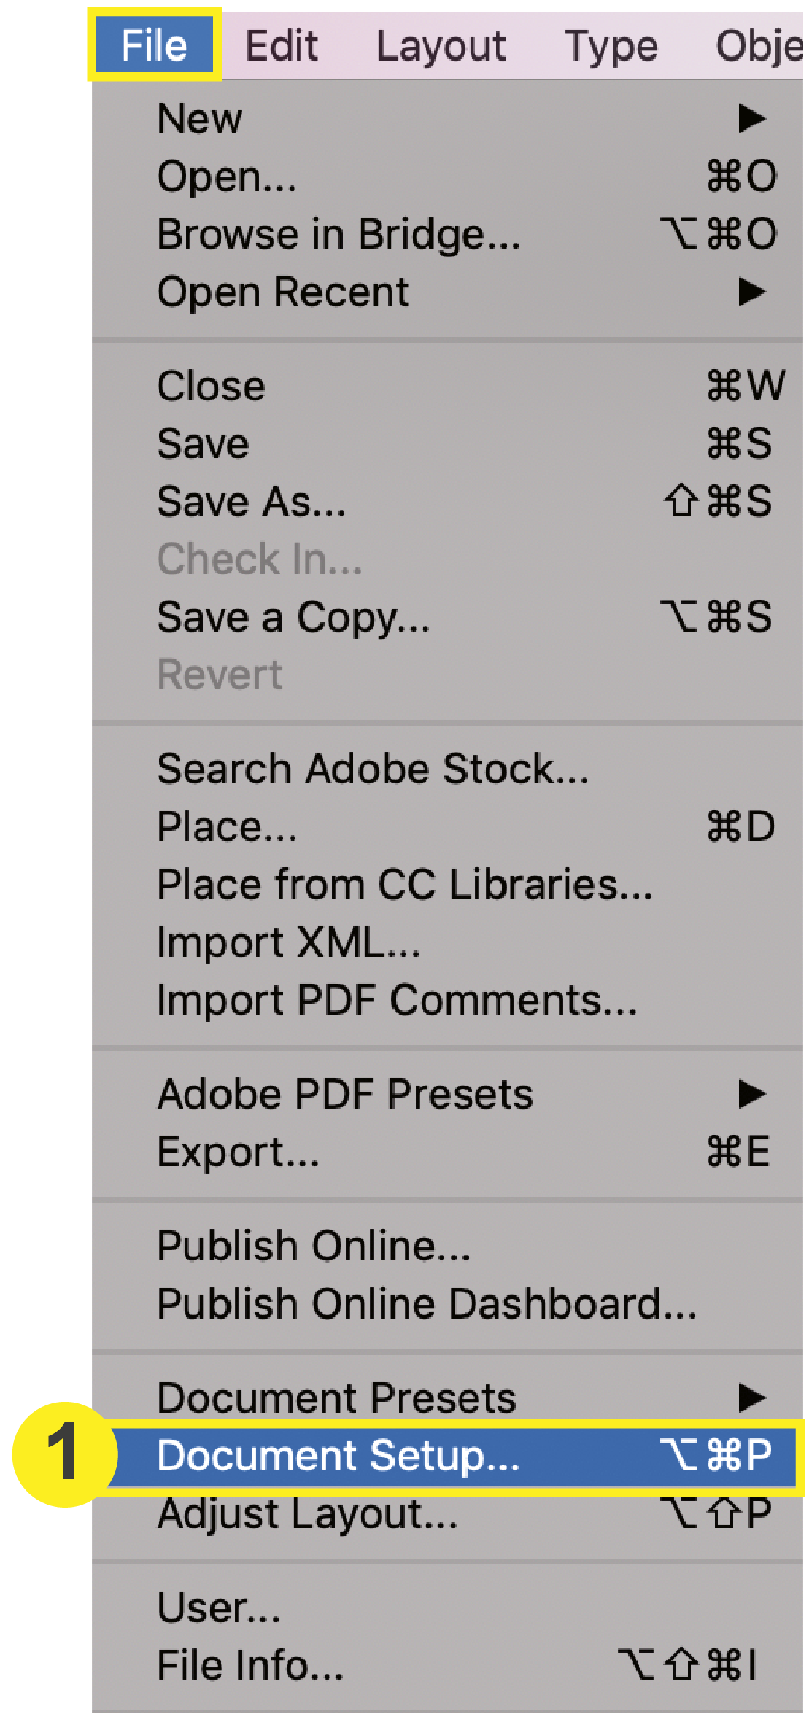809x1714 pixels.
Task: Choose Open to browse for a file
Action: (x=226, y=177)
